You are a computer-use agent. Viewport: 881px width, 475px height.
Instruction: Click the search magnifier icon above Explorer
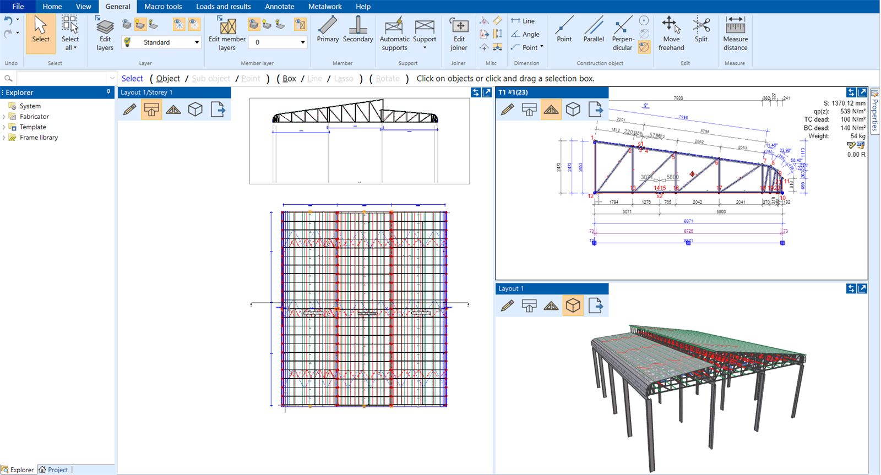[8, 79]
